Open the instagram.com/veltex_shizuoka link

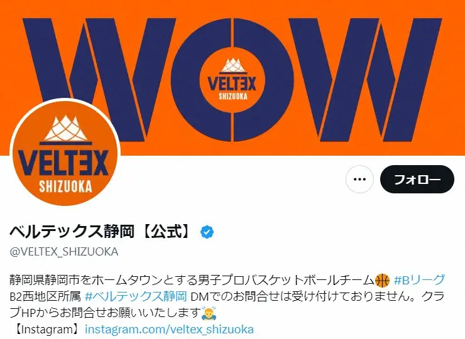[x=169, y=329]
